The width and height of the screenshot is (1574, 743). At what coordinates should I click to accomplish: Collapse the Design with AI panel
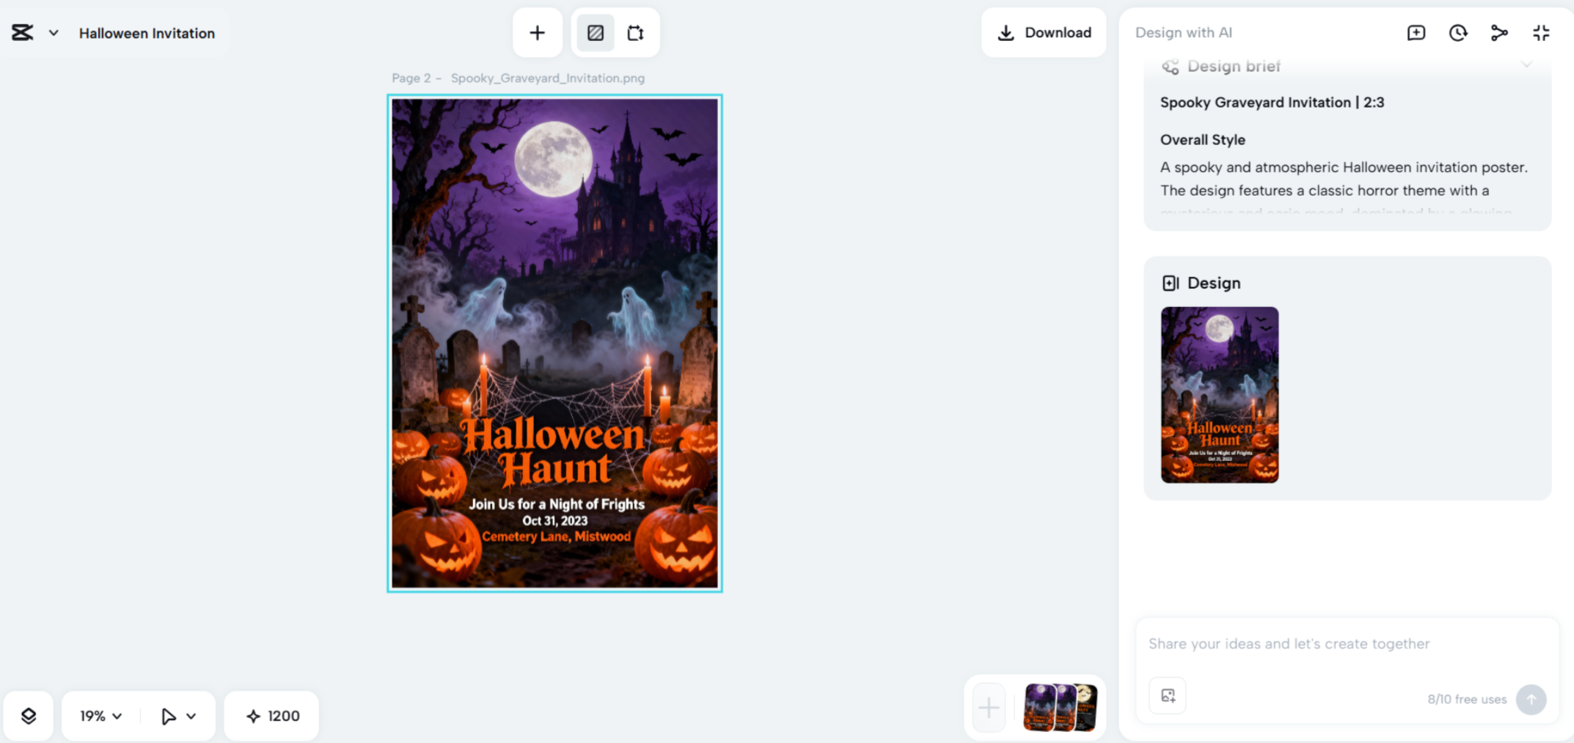1541,32
